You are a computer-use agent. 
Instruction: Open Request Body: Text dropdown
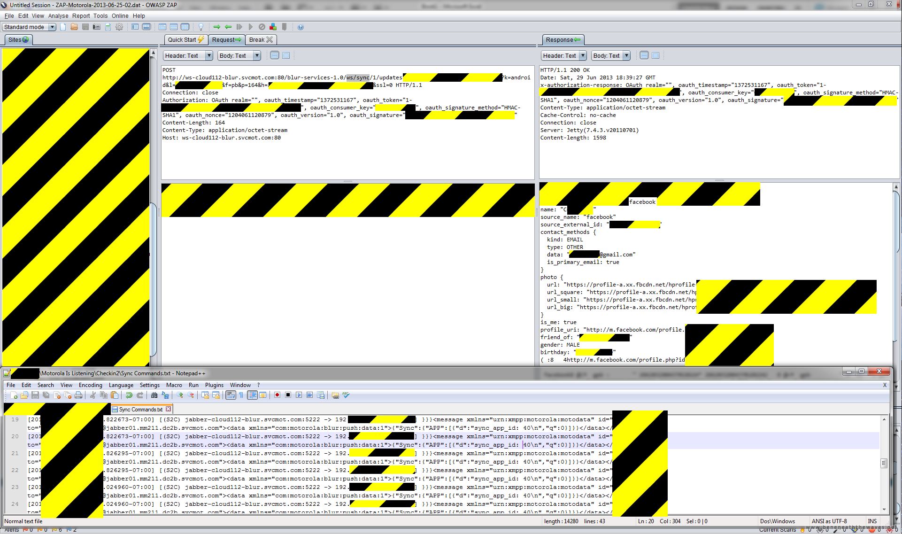click(x=239, y=55)
